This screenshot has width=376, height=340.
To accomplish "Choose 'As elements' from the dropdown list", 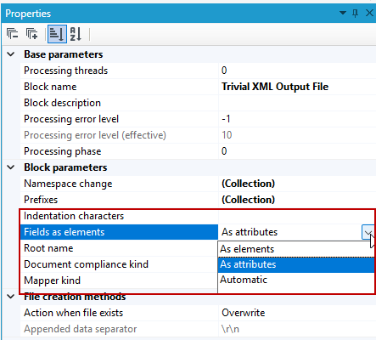I will coord(296,249).
